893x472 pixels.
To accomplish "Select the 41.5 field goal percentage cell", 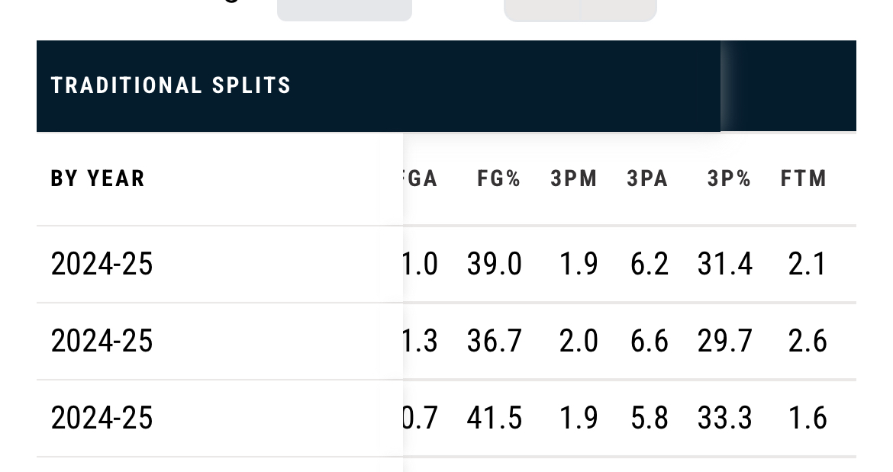I will point(495,418).
